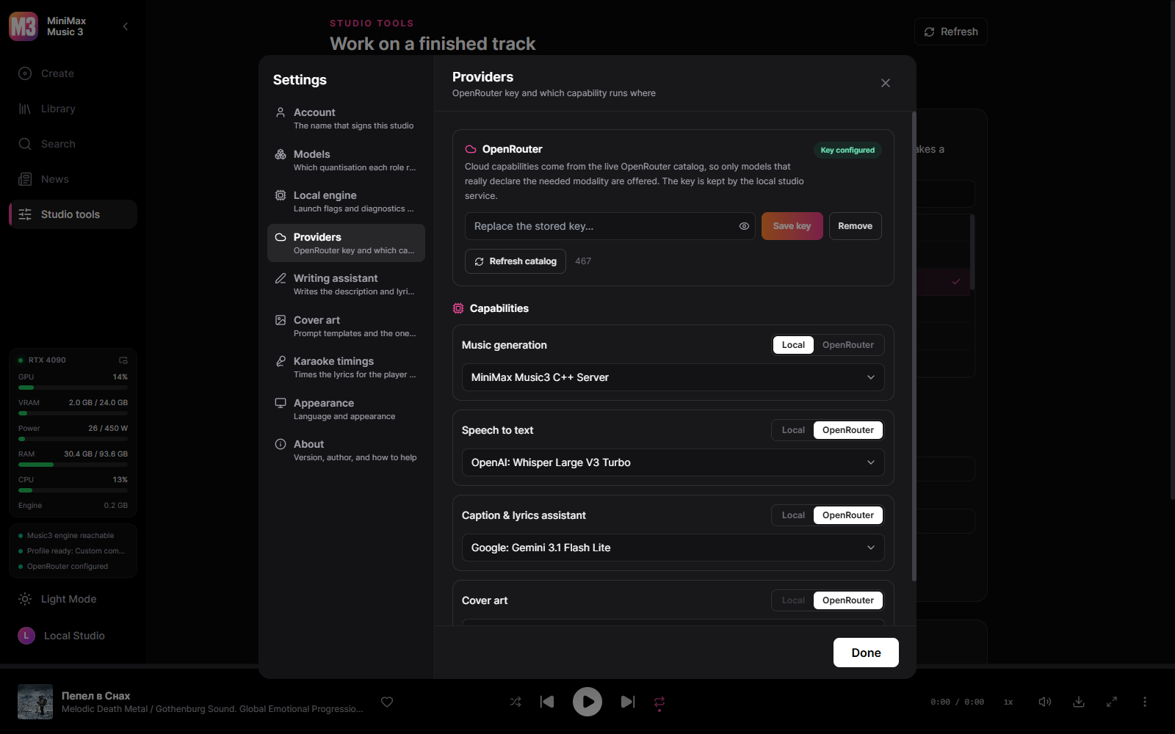Skip to the previous track
Image resolution: width=1175 pixels, height=734 pixels.
pos(547,702)
